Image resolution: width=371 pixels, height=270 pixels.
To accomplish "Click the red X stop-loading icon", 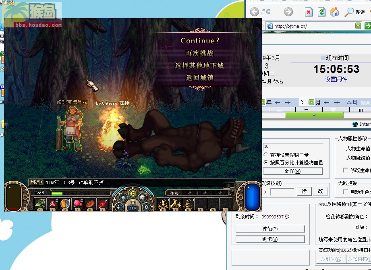I will pos(309,12).
